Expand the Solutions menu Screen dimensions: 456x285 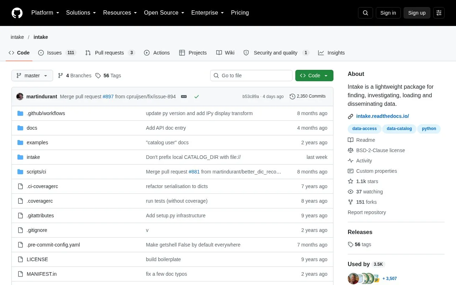click(81, 13)
